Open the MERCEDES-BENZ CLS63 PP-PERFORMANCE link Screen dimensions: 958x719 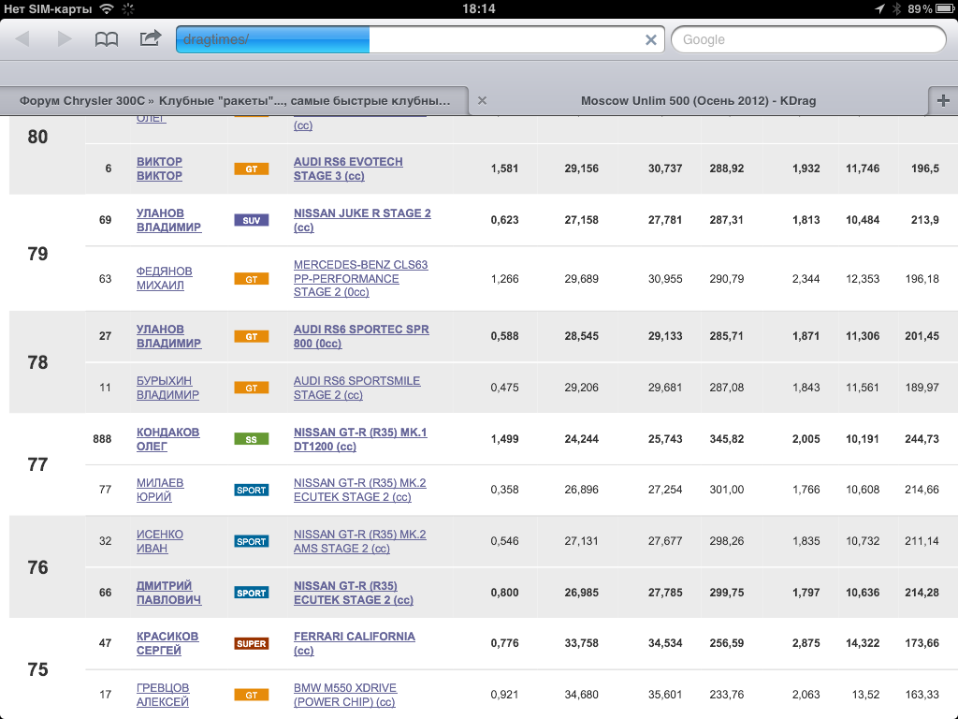coord(361,278)
